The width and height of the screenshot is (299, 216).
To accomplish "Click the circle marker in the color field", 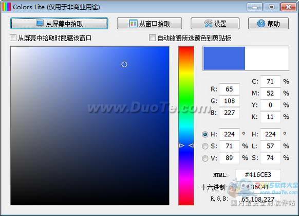I will tap(124, 64).
